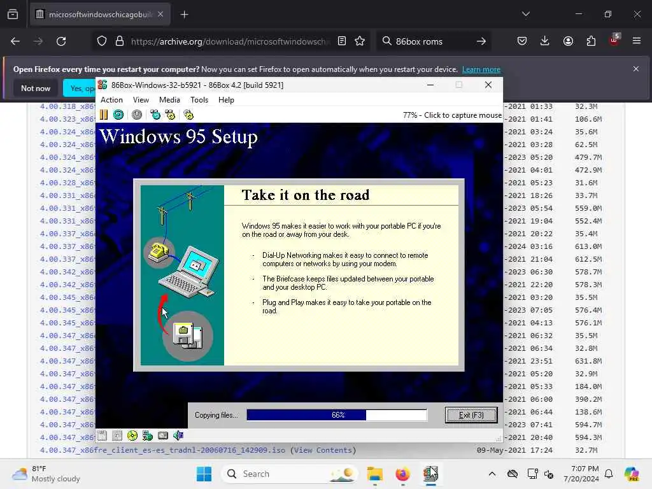Screen dimensions: 652x489
Task: Open the Save to Pocket icon
Action: pyautogui.click(x=522, y=41)
